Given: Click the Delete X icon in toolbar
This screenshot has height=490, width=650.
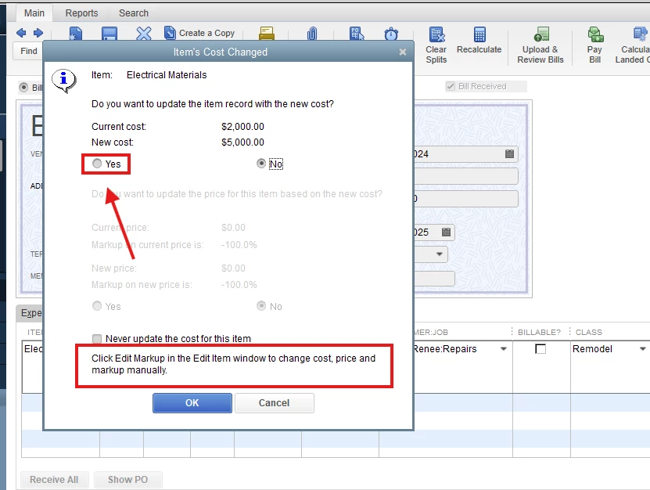Looking at the screenshot, I should coord(144,34).
